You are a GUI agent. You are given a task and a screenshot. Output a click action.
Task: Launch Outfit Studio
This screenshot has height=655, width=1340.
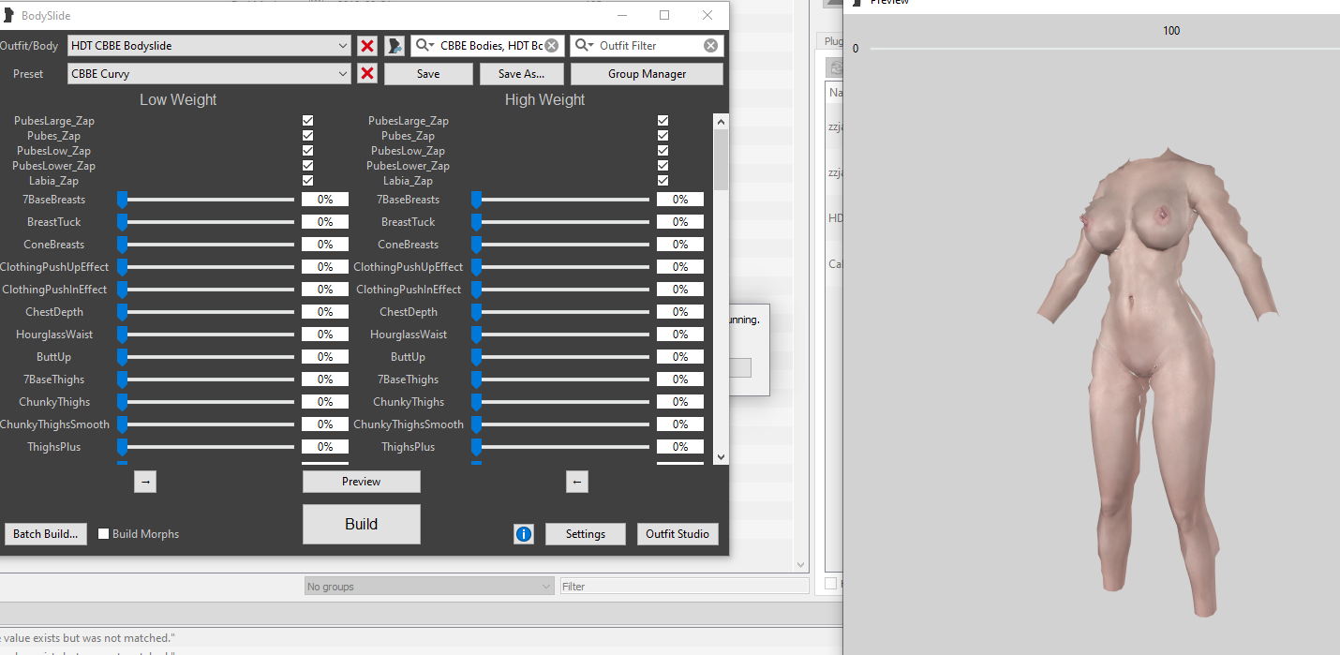[678, 534]
